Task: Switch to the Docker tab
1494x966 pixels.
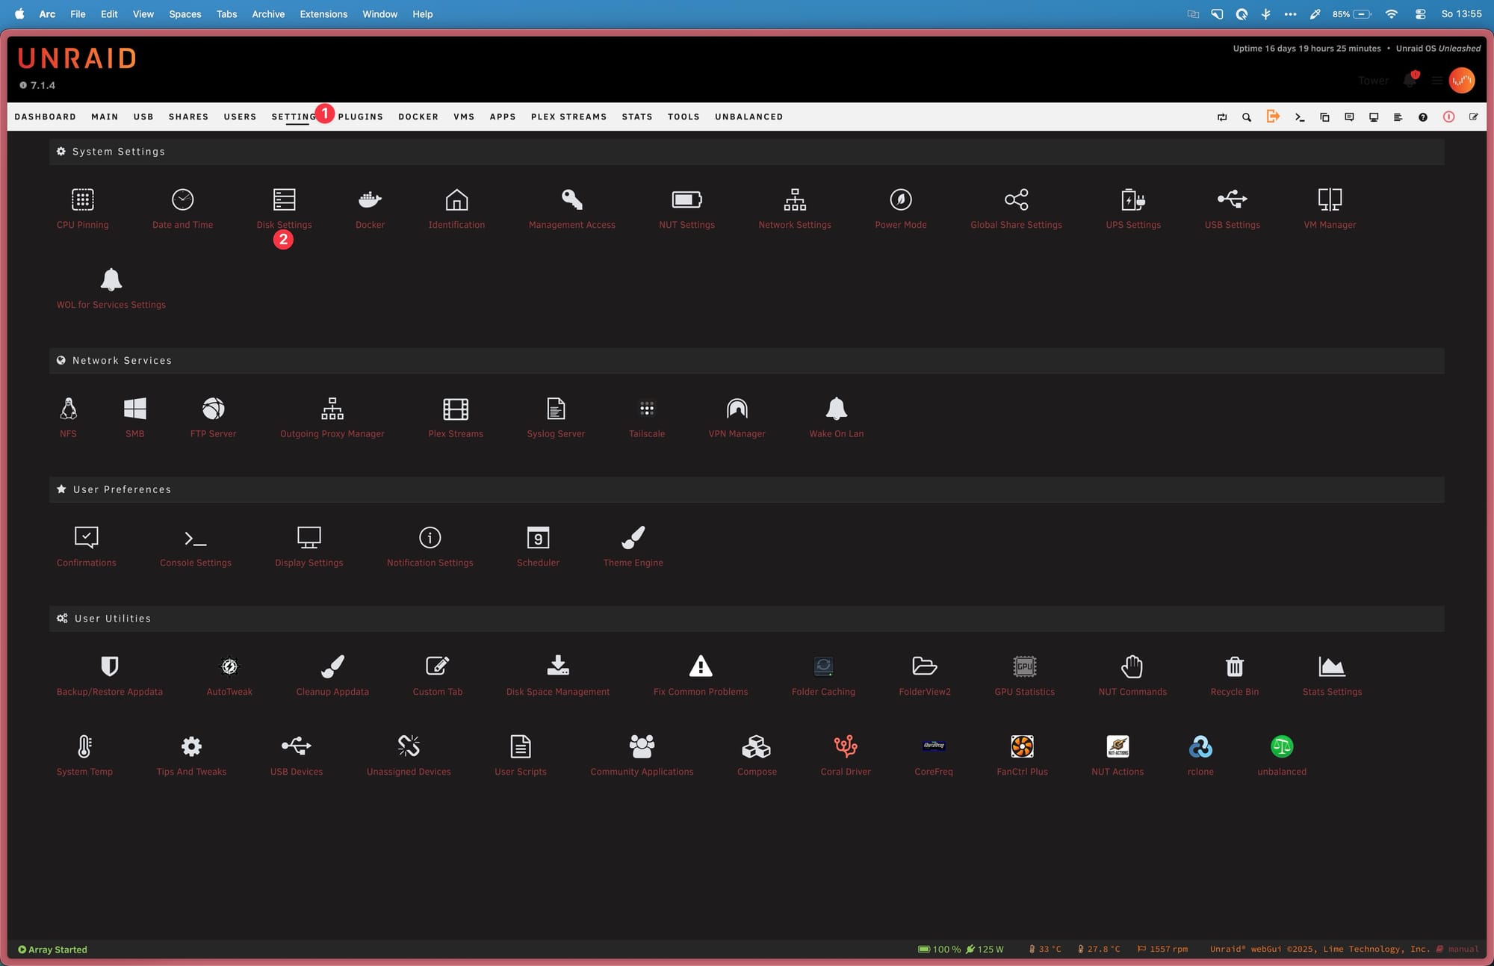Action: point(418,117)
